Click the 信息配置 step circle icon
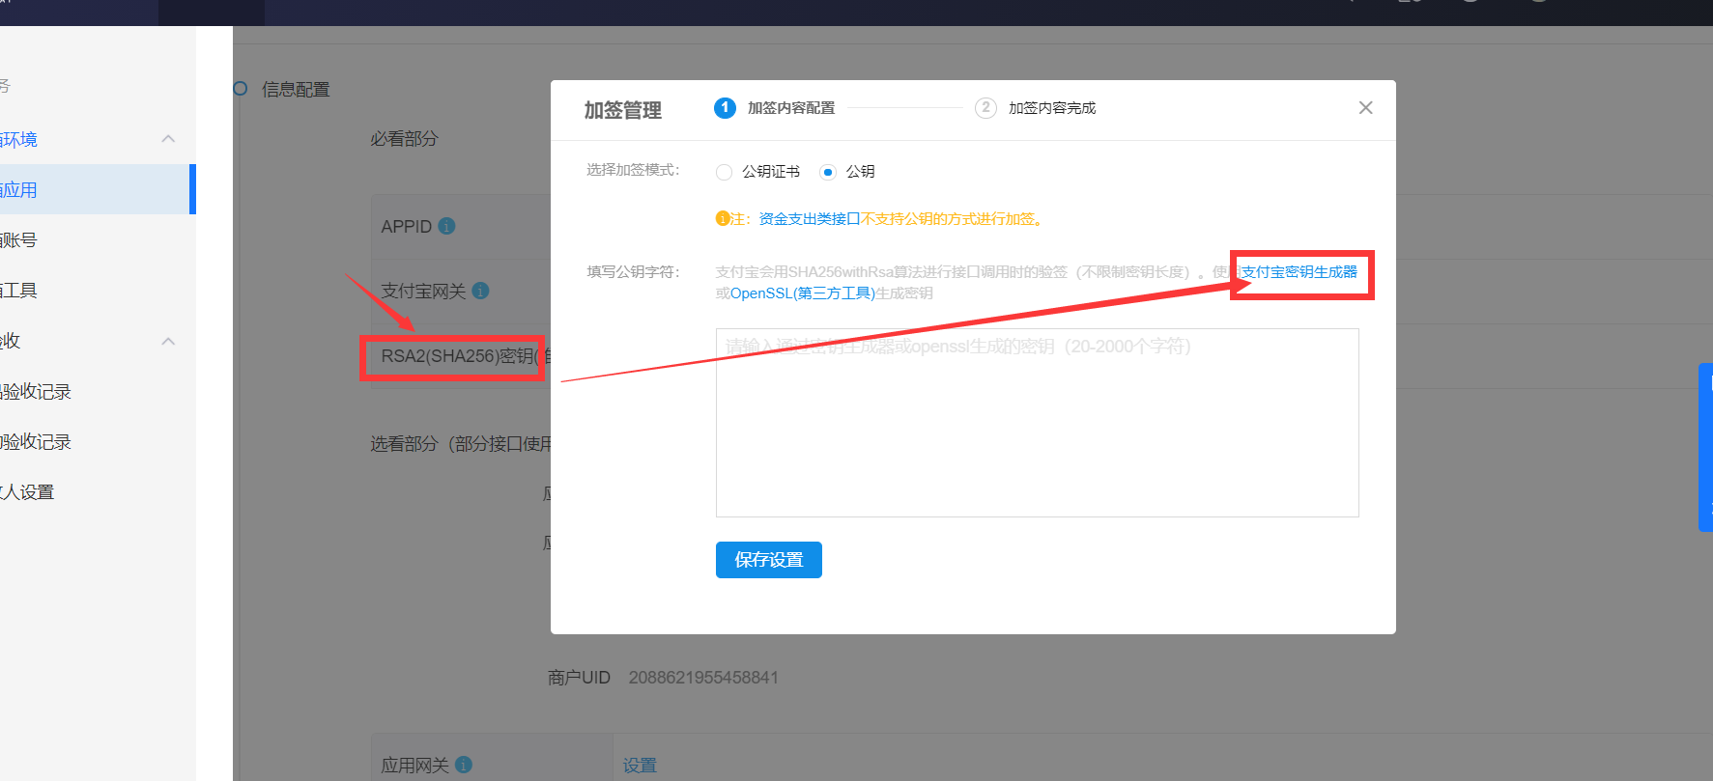The image size is (1713, 781). 241,89
